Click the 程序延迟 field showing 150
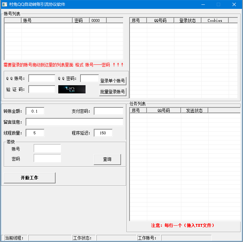 103,133
